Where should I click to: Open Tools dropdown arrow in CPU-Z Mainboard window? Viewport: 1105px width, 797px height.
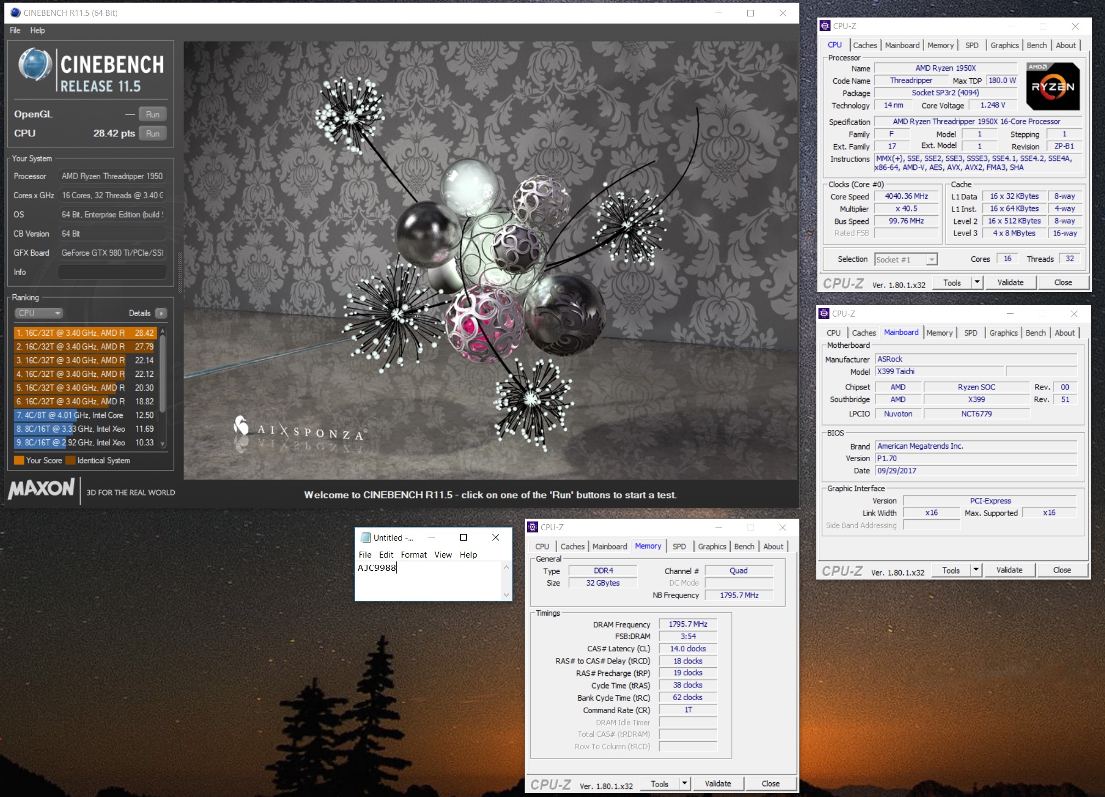point(975,570)
